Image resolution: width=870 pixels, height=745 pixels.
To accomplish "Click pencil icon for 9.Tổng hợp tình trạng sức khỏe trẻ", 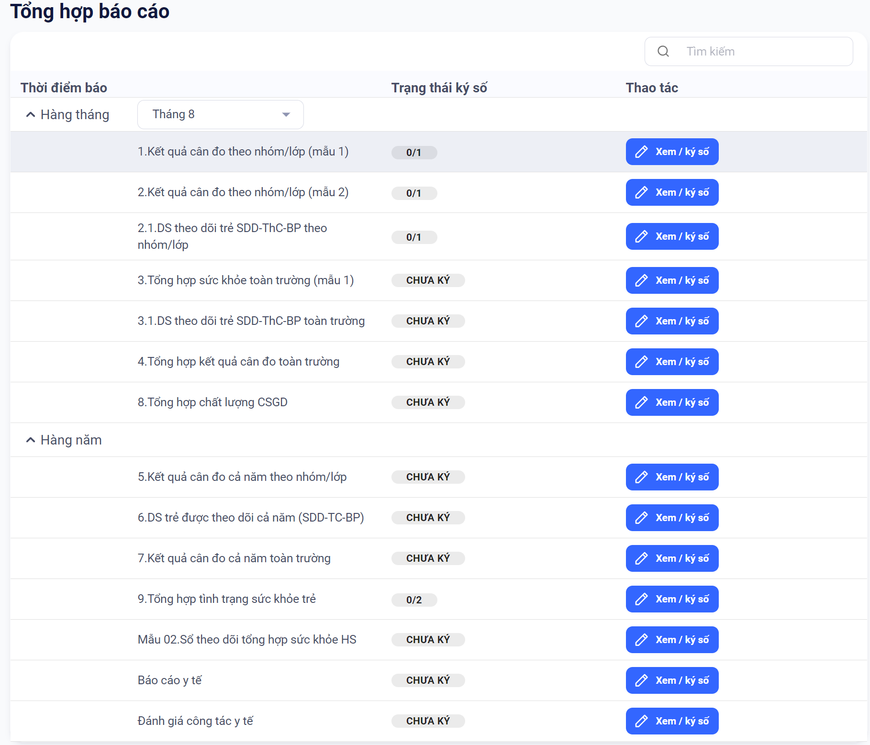I will pos(641,599).
